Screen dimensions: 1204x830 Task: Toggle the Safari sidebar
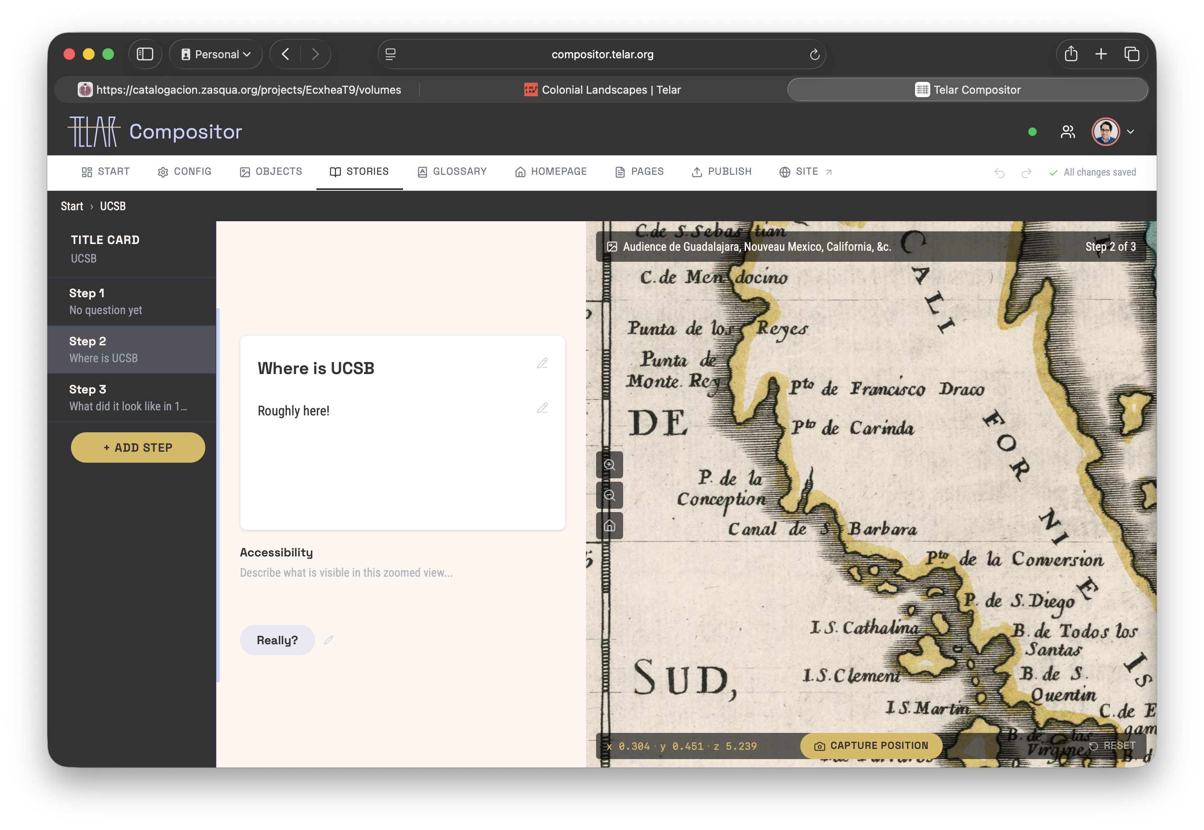144,54
